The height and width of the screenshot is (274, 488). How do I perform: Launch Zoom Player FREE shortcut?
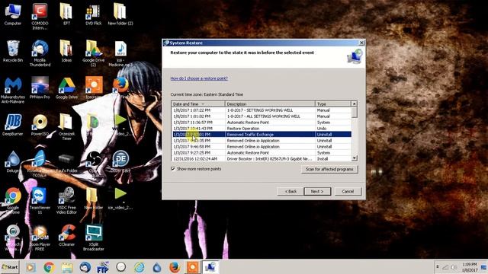(40, 237)
